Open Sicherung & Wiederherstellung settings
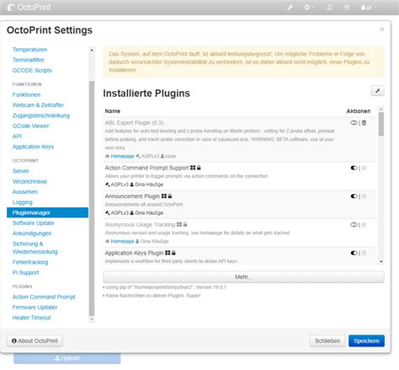 tap(35, 248)
